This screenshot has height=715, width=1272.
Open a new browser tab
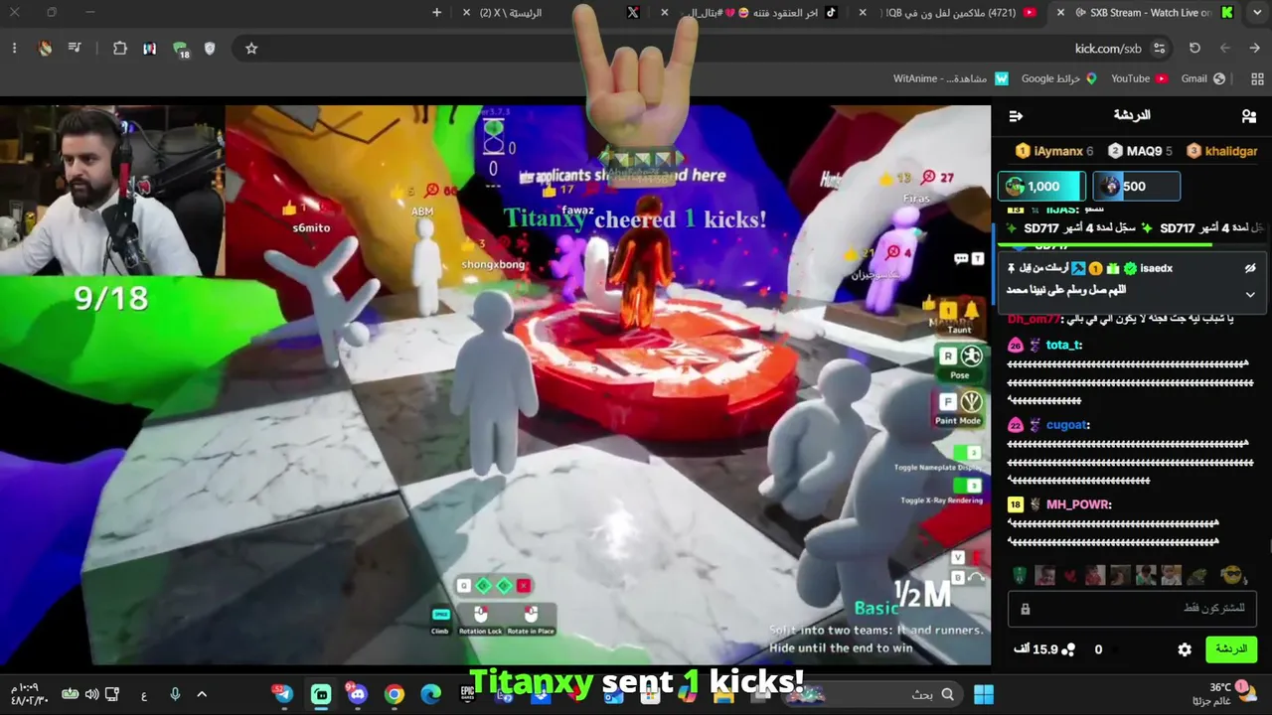coord(436,13)
